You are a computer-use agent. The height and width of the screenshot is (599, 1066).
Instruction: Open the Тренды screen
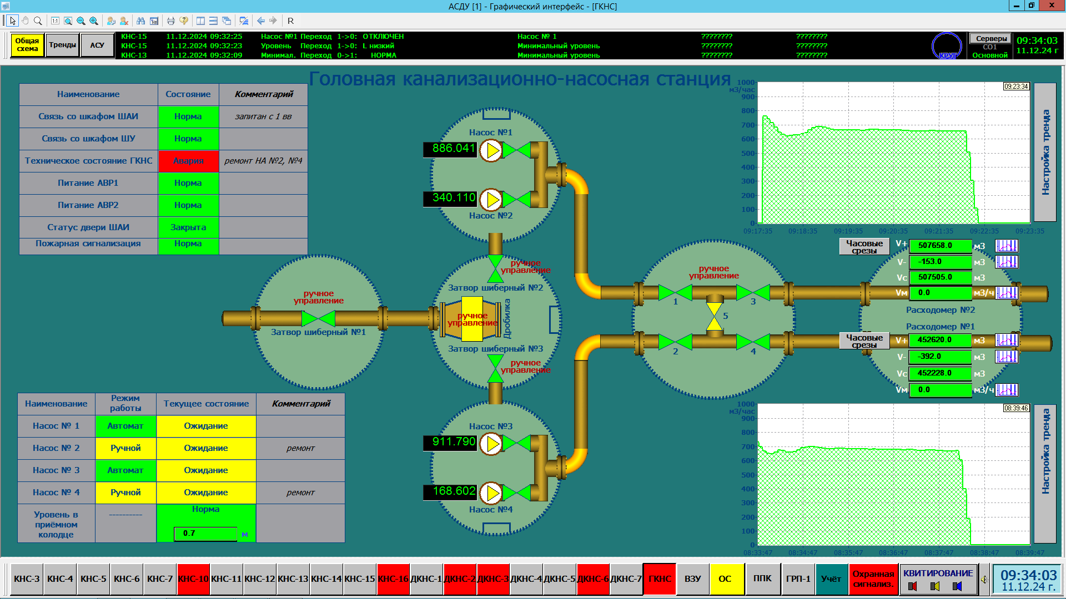(62, 45)
